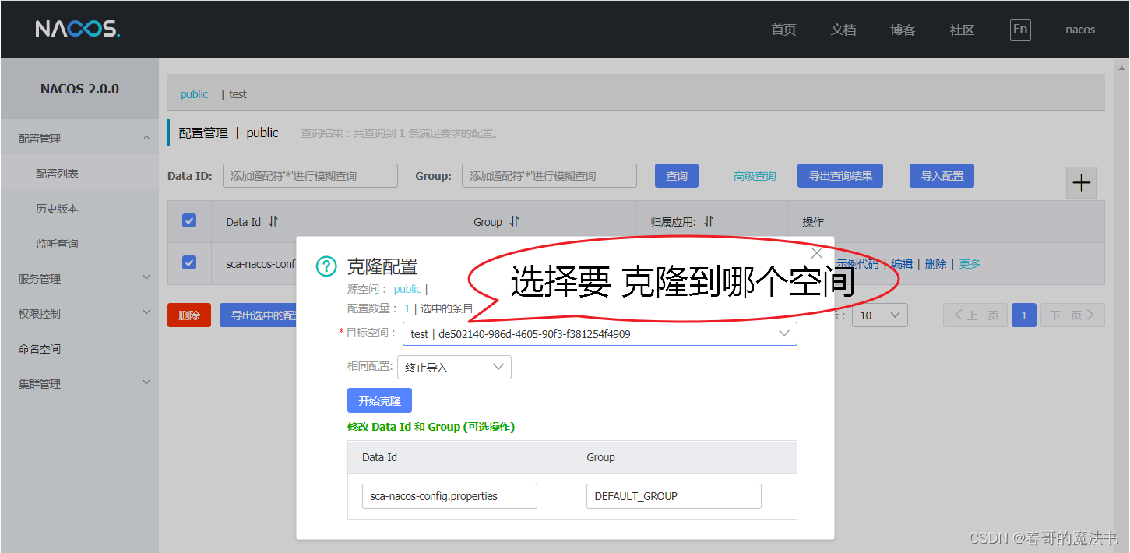Switch language using the En icon

tap(1020, 30)
